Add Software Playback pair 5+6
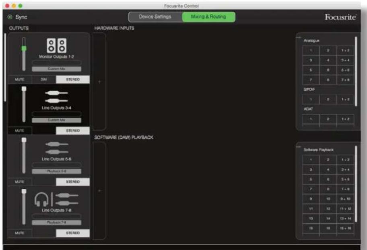 (345, 179)
